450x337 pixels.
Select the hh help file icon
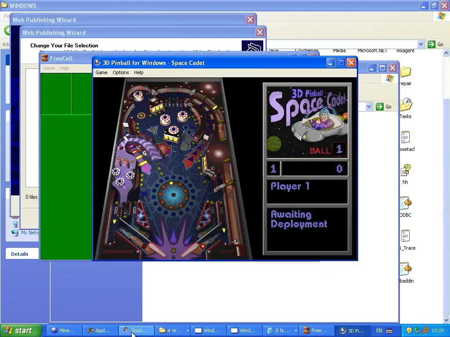pyautogui.click(x=406, y=170)
